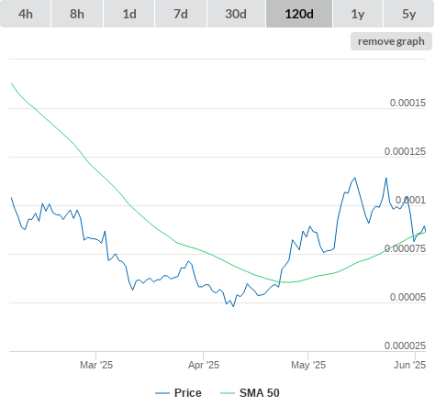Click the 0.00015 y-axis value
This screenshot has height=417, width=435.
pyautogui.click(x=407, y=103)
